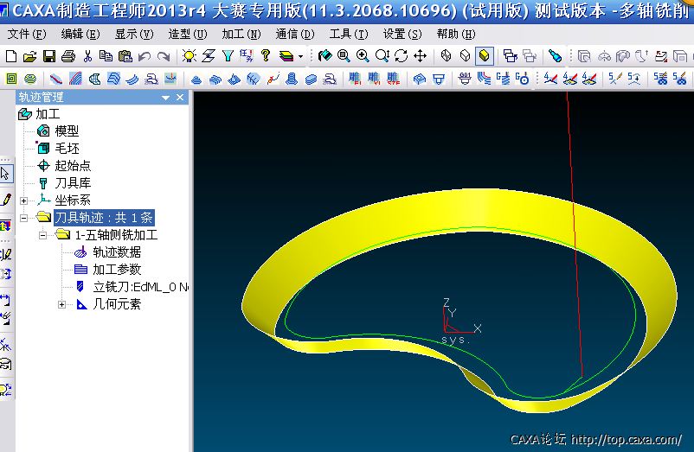Open the 工具(T) menu
Screen dimensions: 694x452
tap(349, 34)
